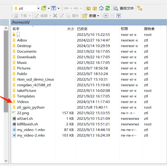Image resolution: width=167 pixels, height=166 pixels.
Task: Go back with the left arrow icon
Action: point(66,8)
